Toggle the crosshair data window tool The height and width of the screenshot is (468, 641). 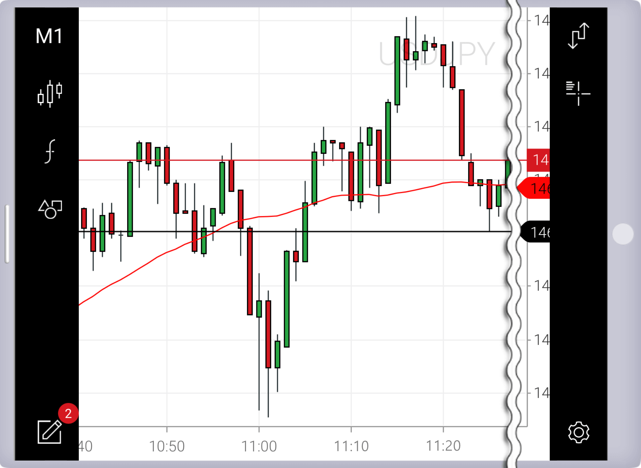578,93
